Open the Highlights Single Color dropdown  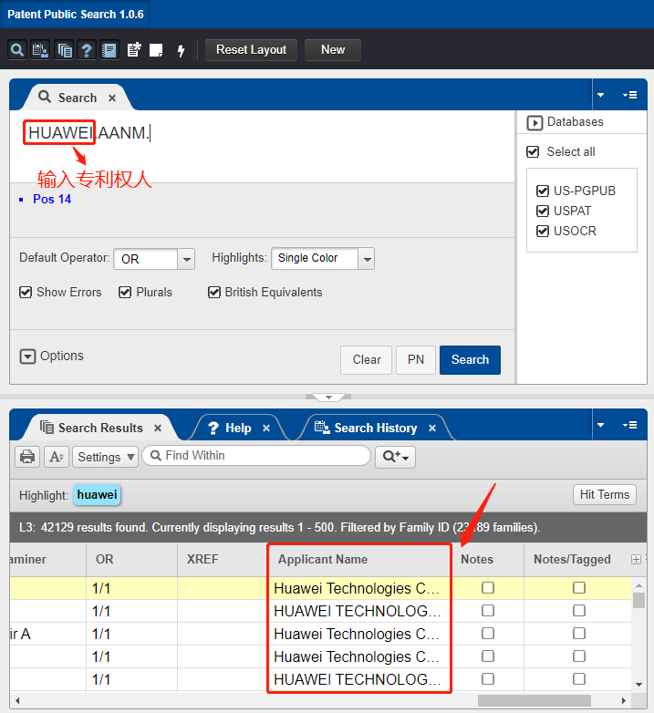[x=366, y=259]
